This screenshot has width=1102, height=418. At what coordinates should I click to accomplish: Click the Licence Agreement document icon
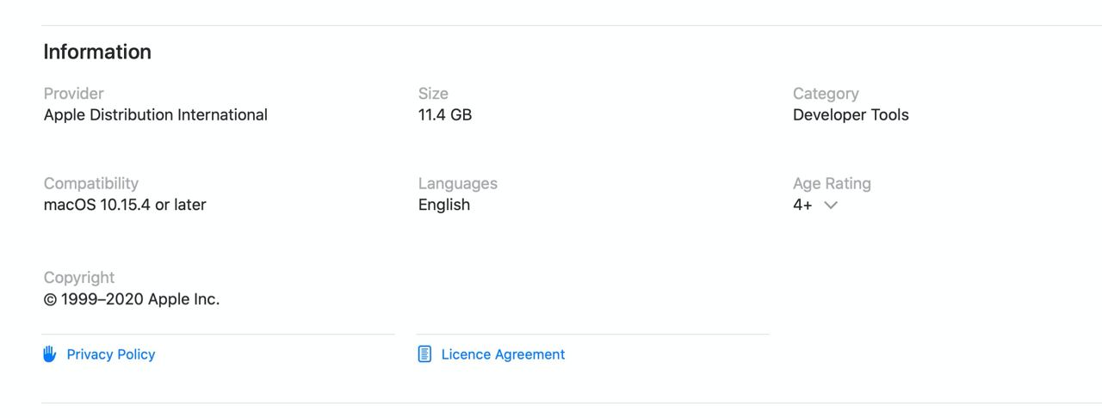pyautogui.click(x=424, y=354)
